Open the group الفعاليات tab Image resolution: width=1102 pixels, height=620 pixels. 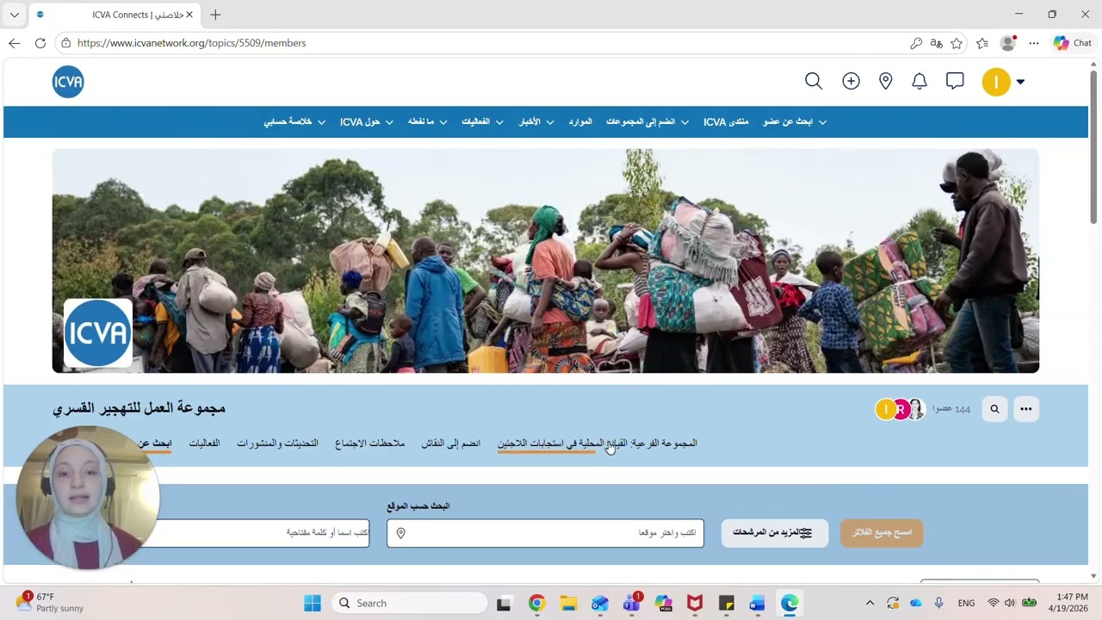point(204,443)
